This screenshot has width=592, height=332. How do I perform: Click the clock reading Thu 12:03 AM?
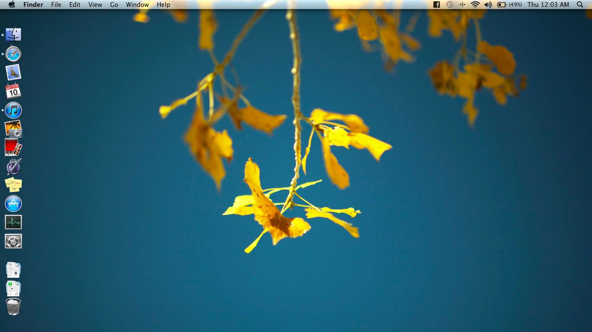pyautogui.click(x=548, y=5)
